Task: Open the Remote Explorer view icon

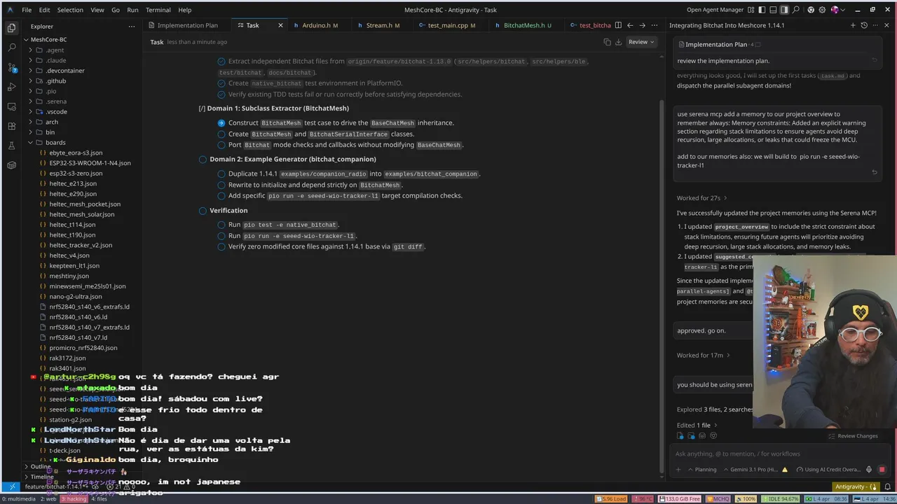Action: click(11, 106)
